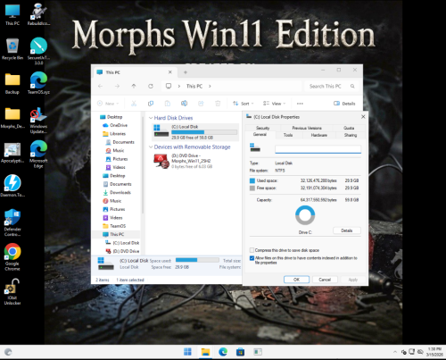This screenshot has height=360, width=446.
Task: Open Microsoft Store from the taskbar
Action: 240,352
